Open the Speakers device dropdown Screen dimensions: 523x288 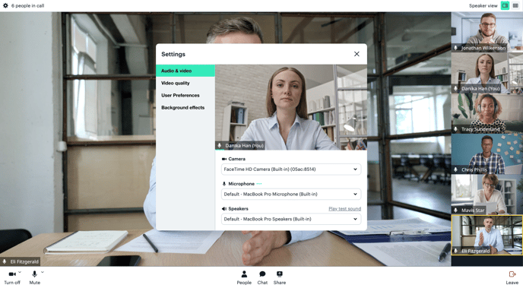[x=291, y=219]
